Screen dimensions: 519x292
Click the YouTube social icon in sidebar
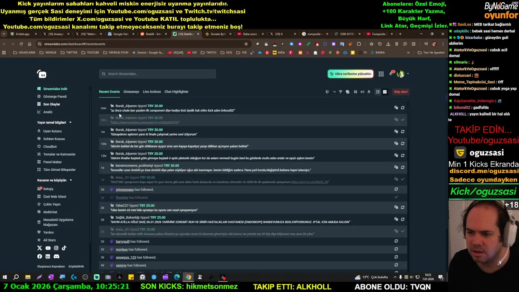[48, 248]
